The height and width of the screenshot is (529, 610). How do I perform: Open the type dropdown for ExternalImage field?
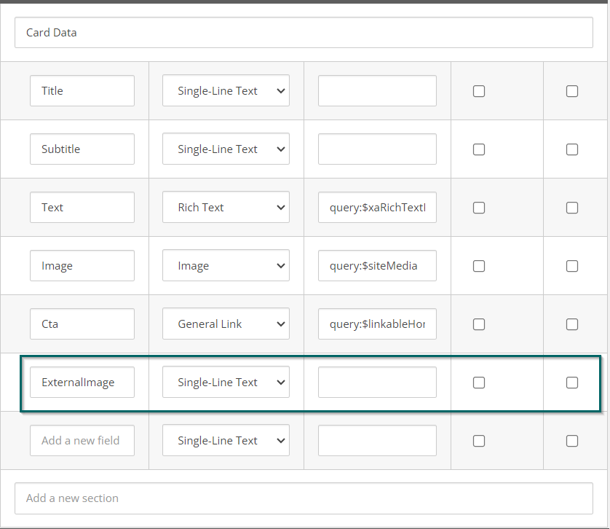tap(226, 383)
